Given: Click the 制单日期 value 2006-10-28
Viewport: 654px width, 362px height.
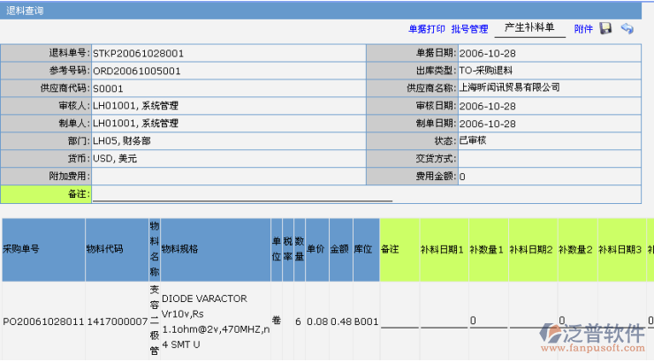Looking at the screenshot, I should pyautogui.click(x=488, y=124).
